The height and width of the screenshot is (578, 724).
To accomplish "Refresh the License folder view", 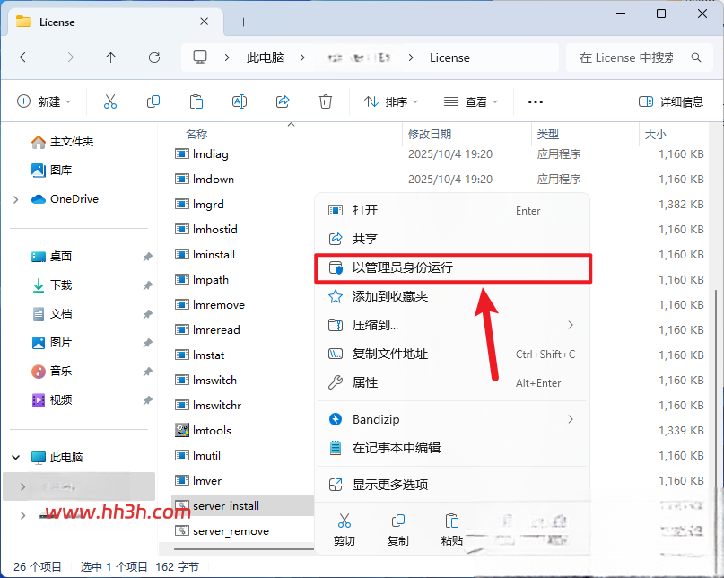I will (x=154, y=57).
